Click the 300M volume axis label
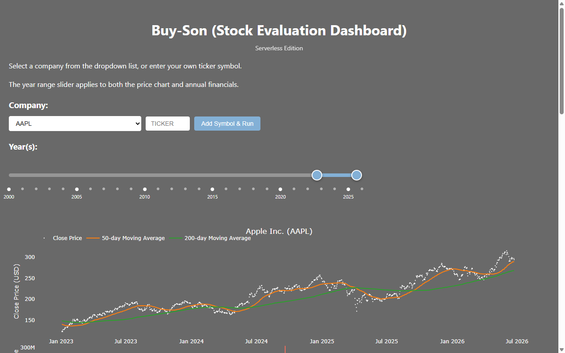Image resolution: width=565 pixels, height=353 pixels. [28, 348]
